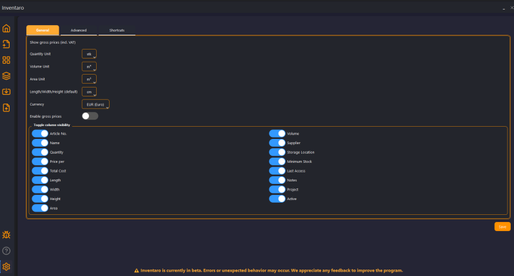The height and width of the screenshot is (276, 514).
Task: Click the Save button
Action: pos(502,226)
